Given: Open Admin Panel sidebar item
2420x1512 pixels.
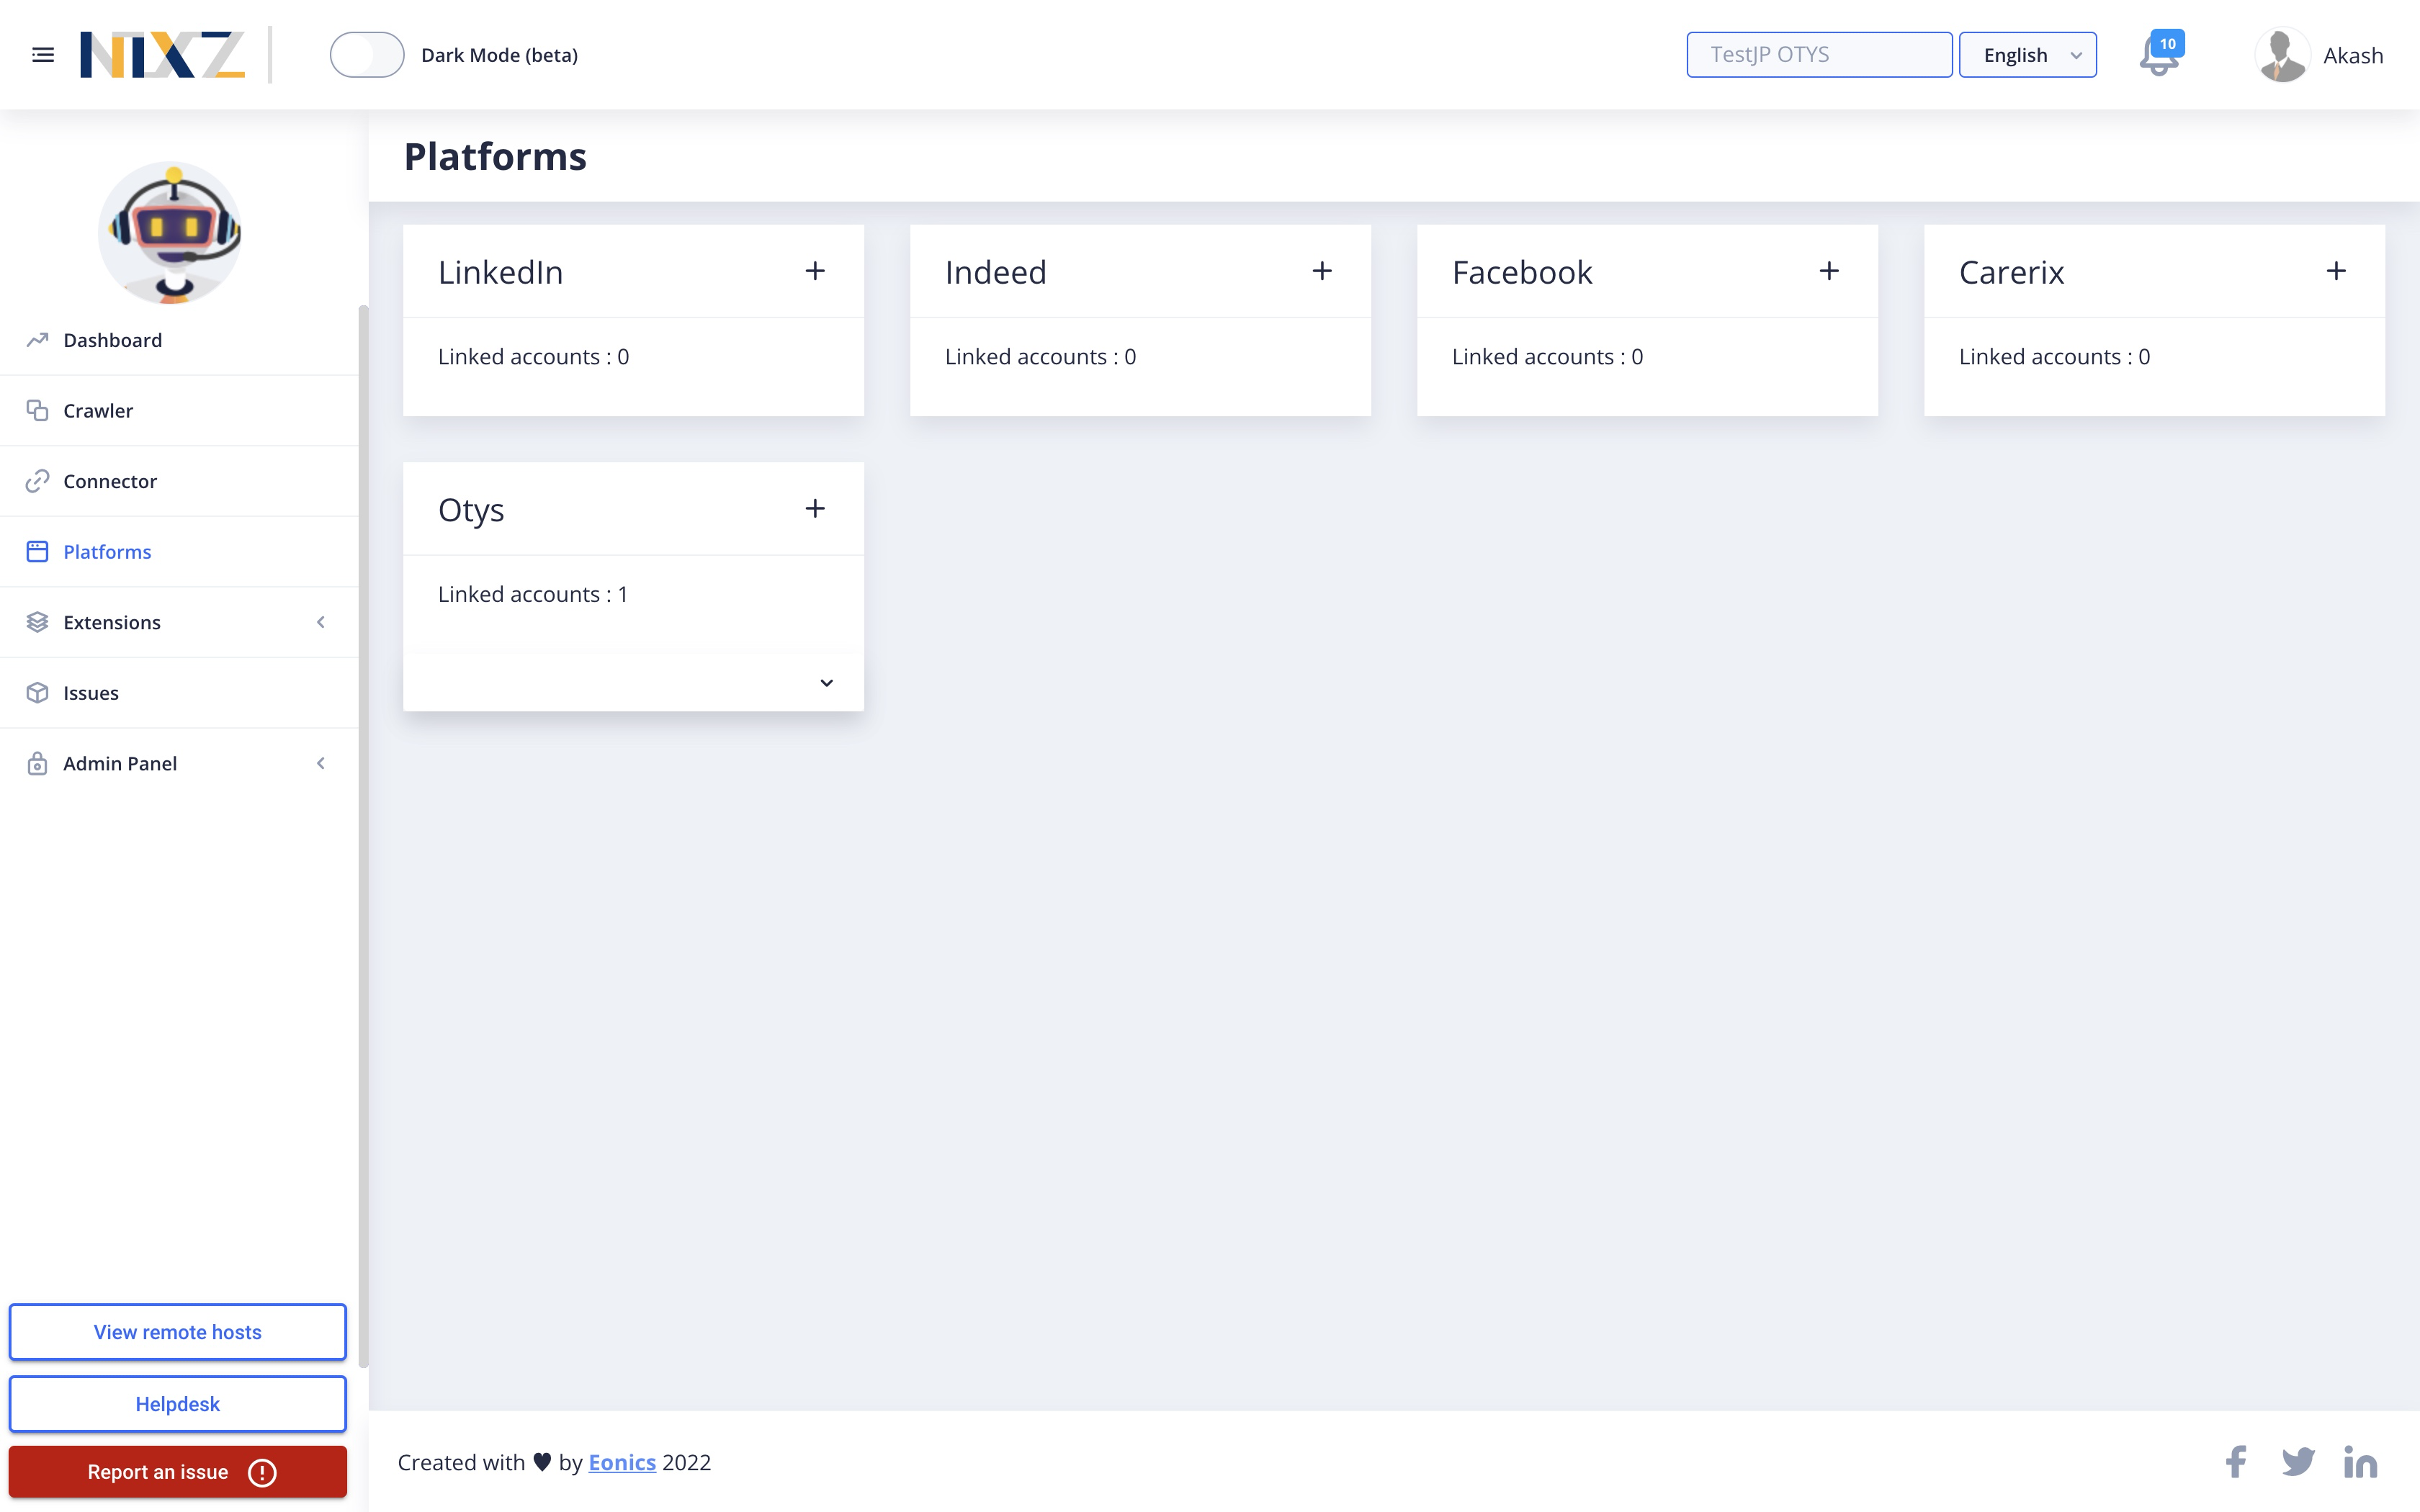Looking at the screenshot, I should pyautogui.click(x=179, y=763).
